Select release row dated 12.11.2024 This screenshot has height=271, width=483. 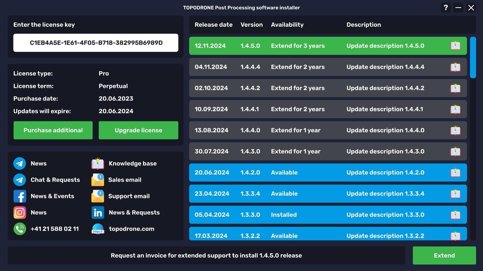click(x=328, y=46)
